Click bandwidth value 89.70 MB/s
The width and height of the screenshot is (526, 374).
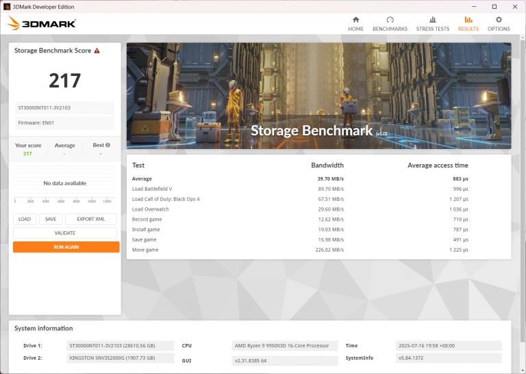pos(331,189)
